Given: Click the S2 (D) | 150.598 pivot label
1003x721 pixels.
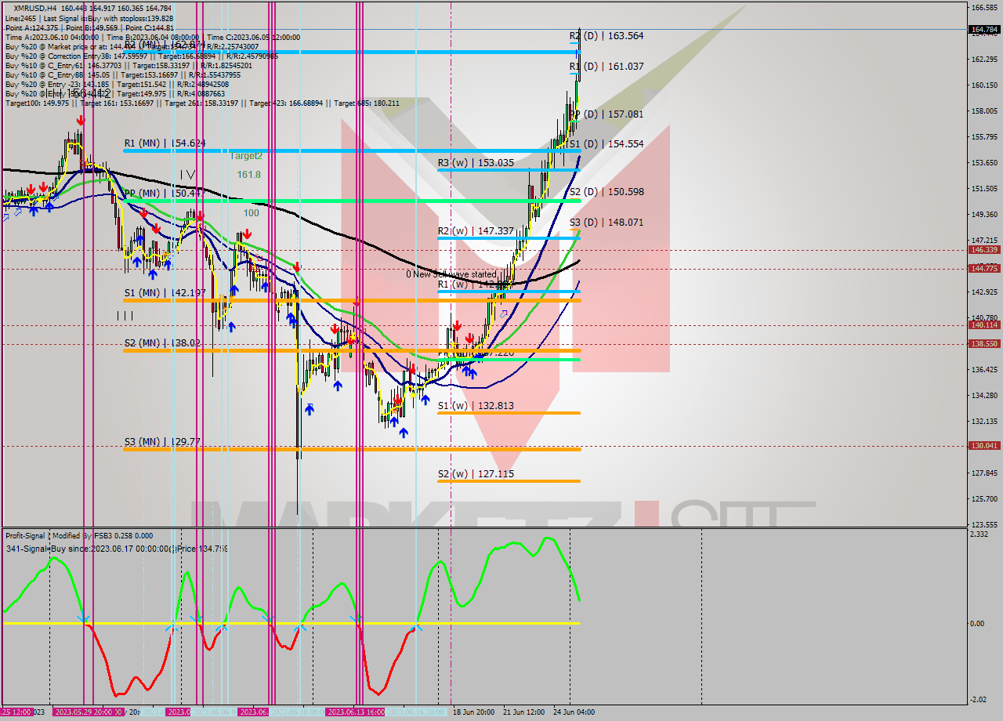Looking at the screenshot, I should pos(606,192).
